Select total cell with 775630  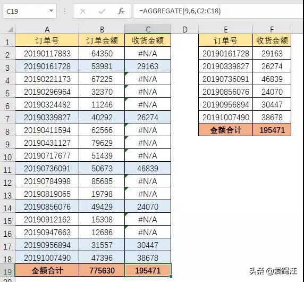(x=102, y=271)
